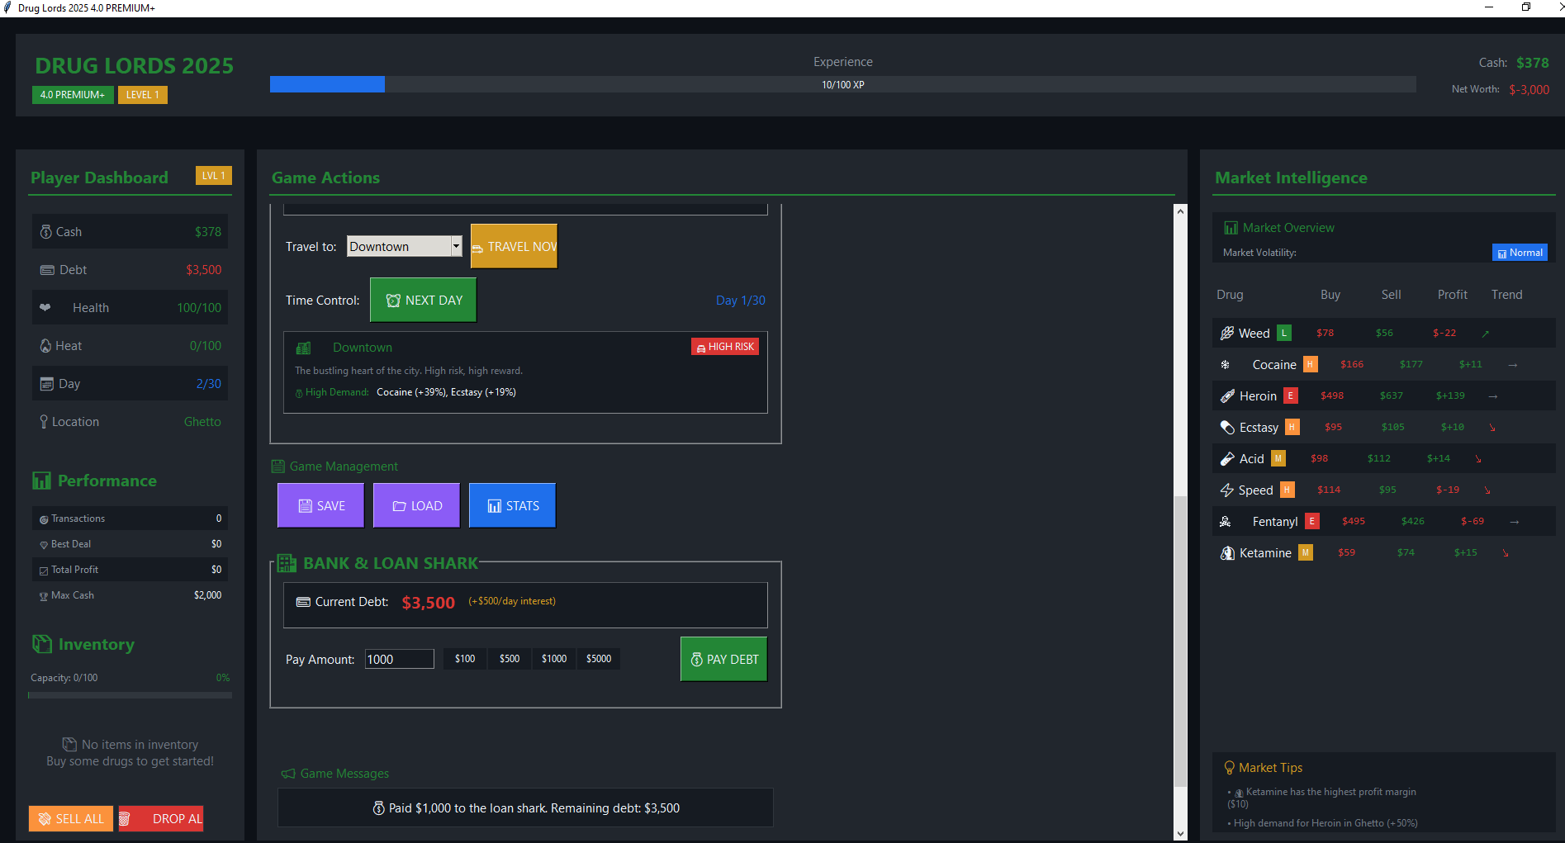Screen dimensions: 1565x843
Task: Click the Weed trend arrow
Action: [1485, 334]
